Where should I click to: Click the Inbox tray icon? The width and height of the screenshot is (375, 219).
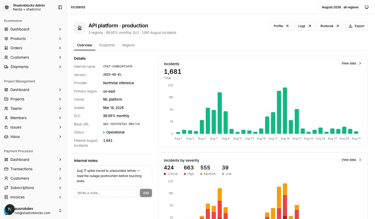tap(6, 137)
